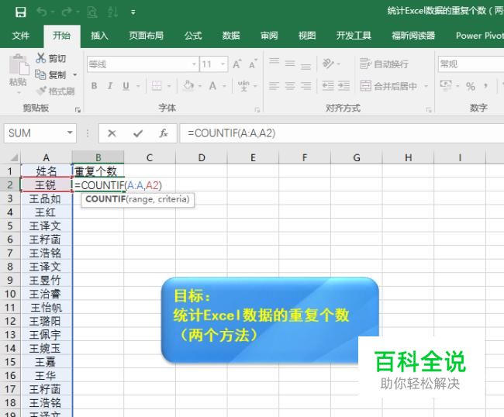Click the confirm checkmark in formula bar
The image size is (504, 417).
tap(138, 133)
